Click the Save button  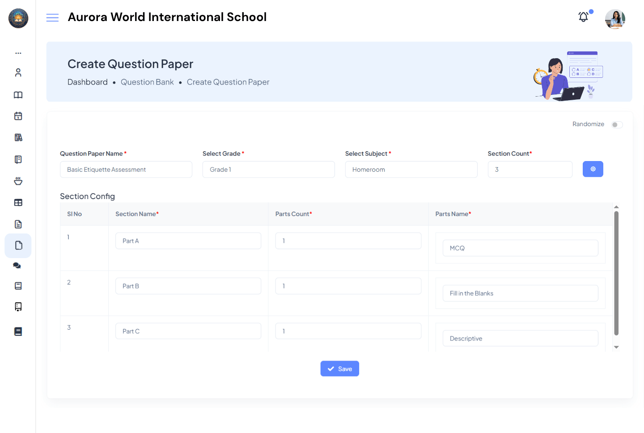(339, 368)
